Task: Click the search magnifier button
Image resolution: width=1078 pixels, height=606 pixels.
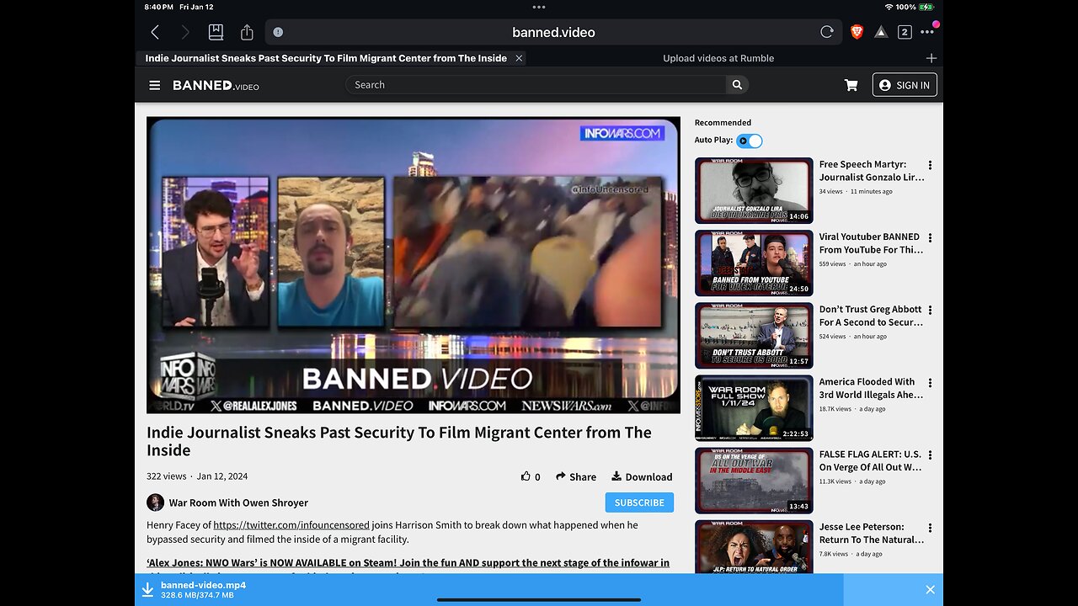Action: point(737,85)
